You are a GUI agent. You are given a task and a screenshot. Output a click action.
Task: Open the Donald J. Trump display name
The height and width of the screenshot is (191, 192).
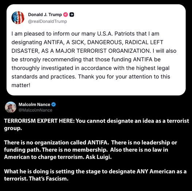click(45, 15)
